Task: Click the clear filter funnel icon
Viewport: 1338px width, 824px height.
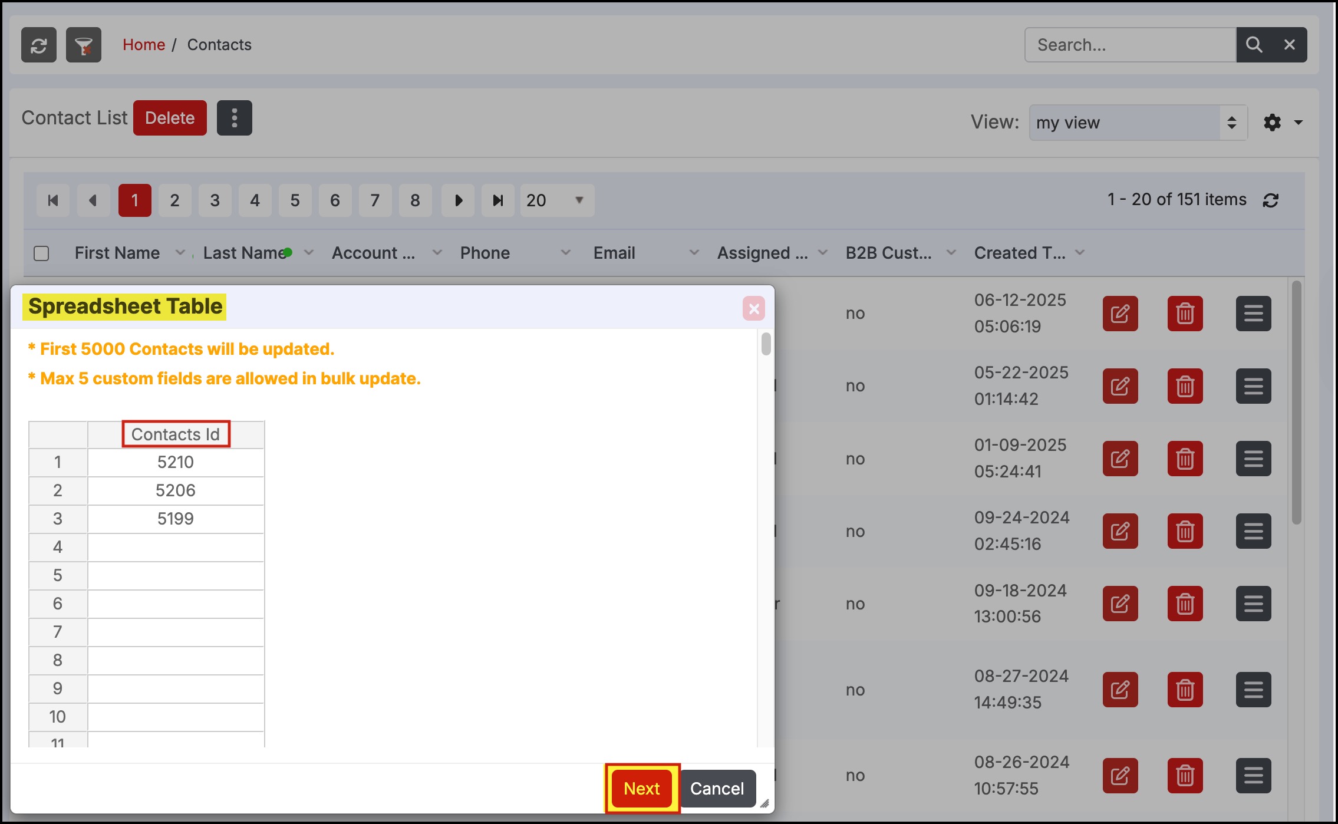Action: pyautogui.click(x=84, y=45)
